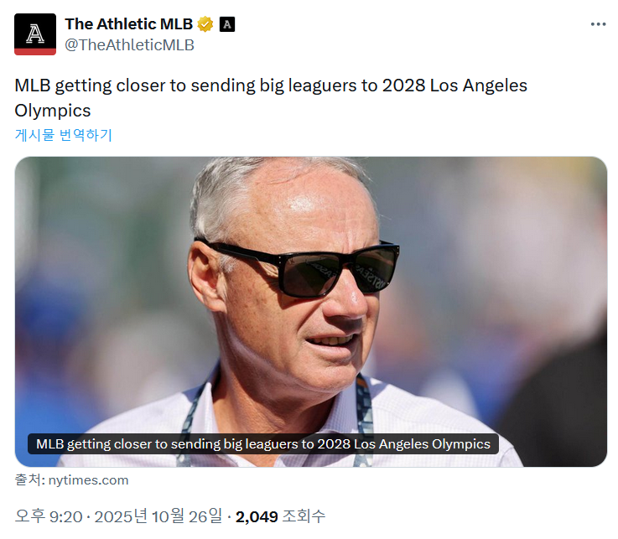Open the @TheAthleticMLB handle link
618x539 pixels.
[x=129, y=45]
